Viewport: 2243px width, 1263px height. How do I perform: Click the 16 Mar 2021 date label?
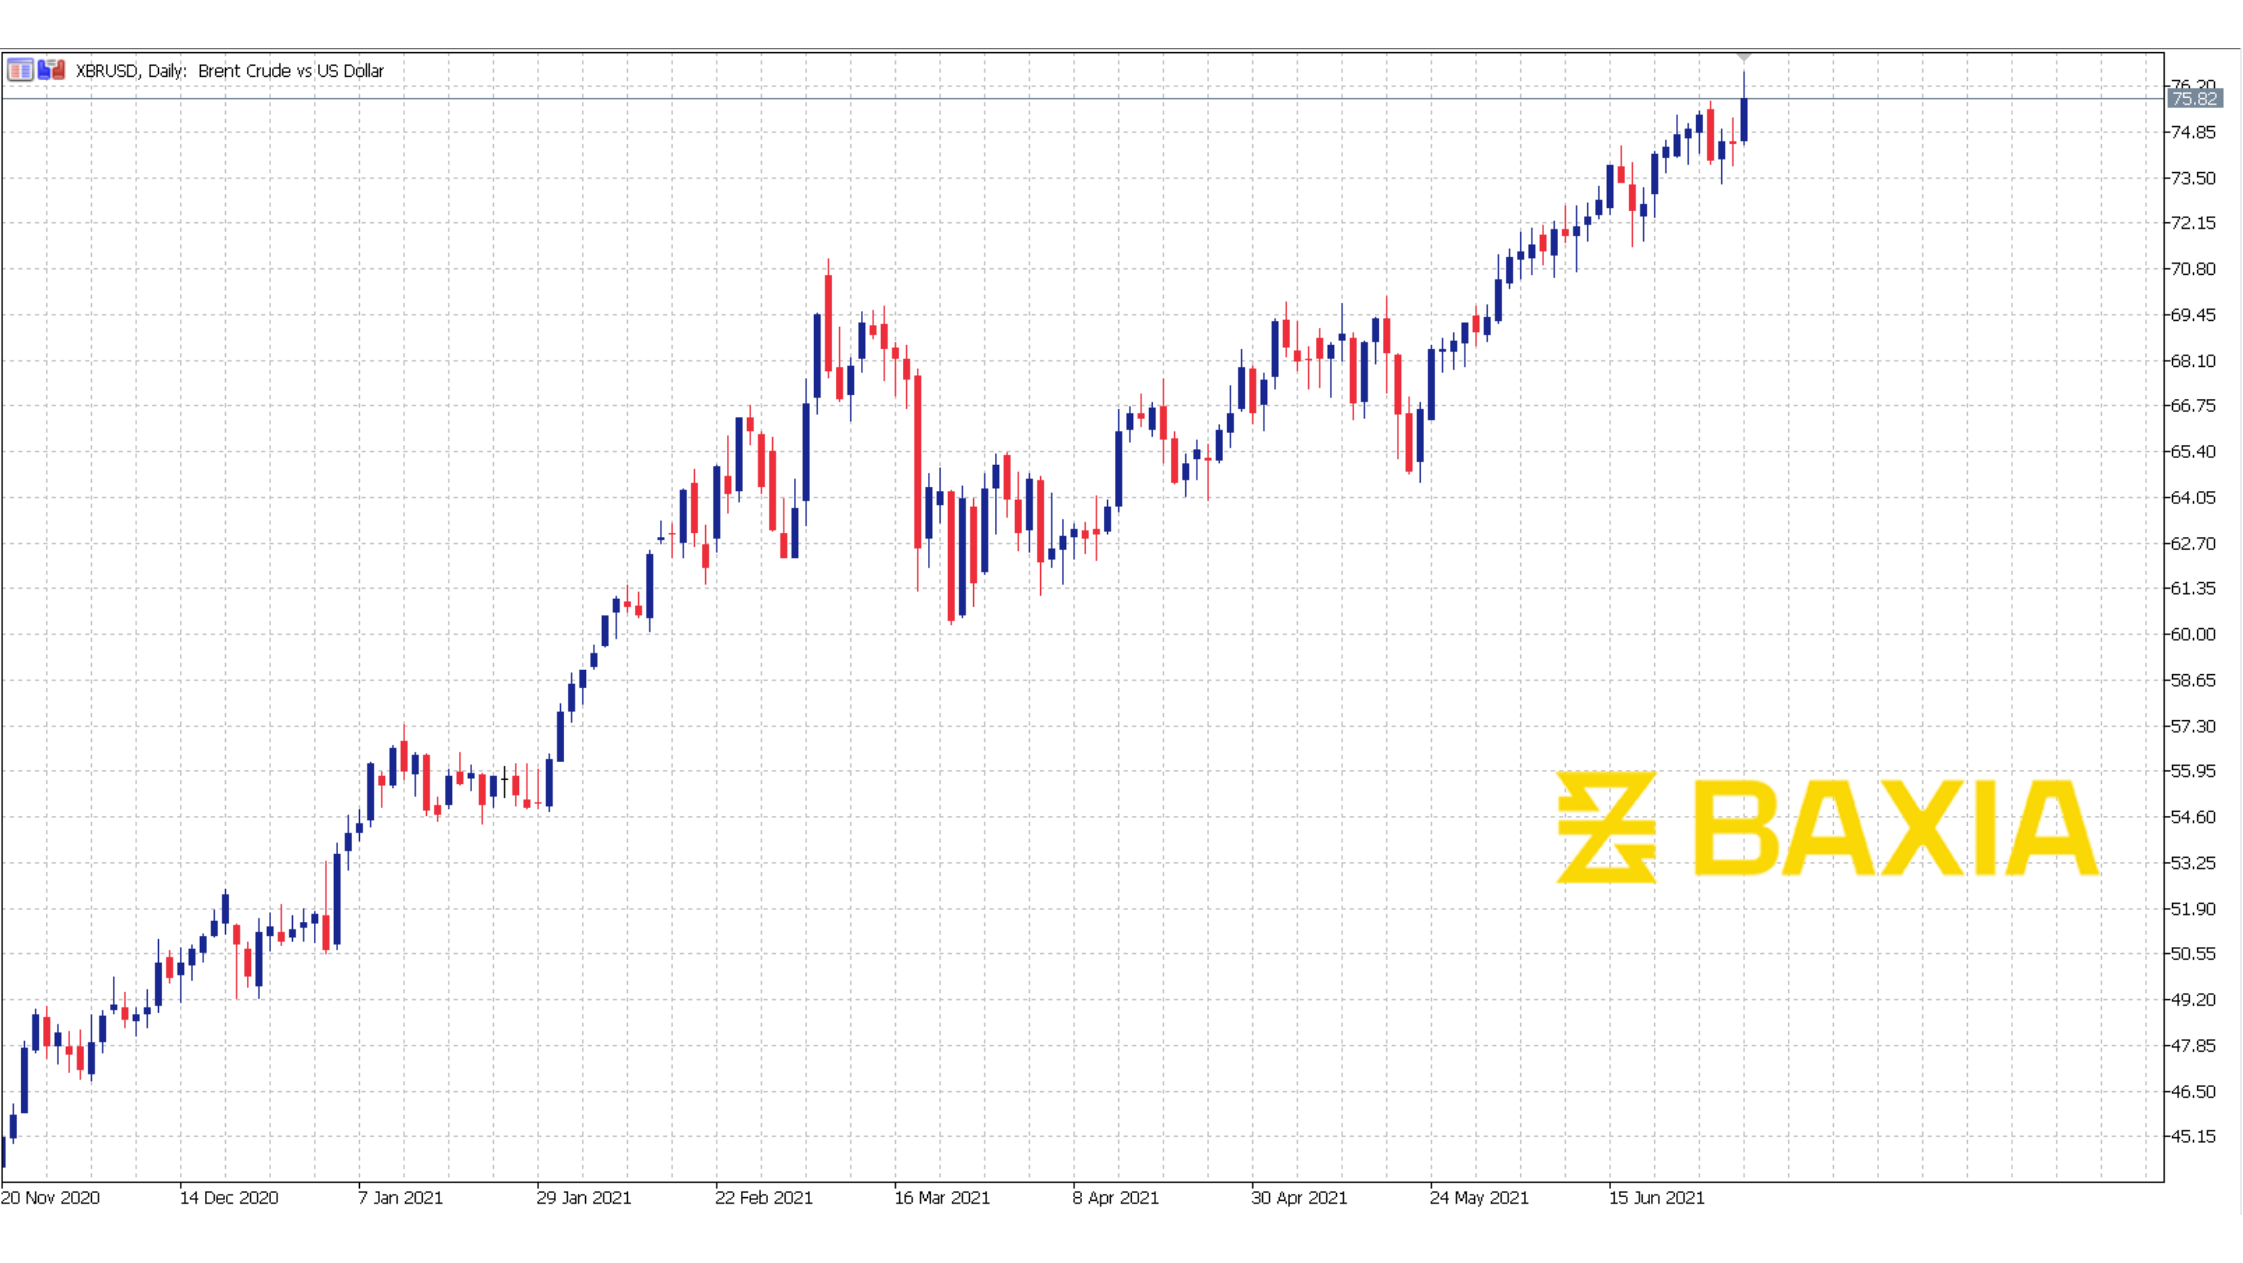pyautogui.click(x=942, y=1198)
